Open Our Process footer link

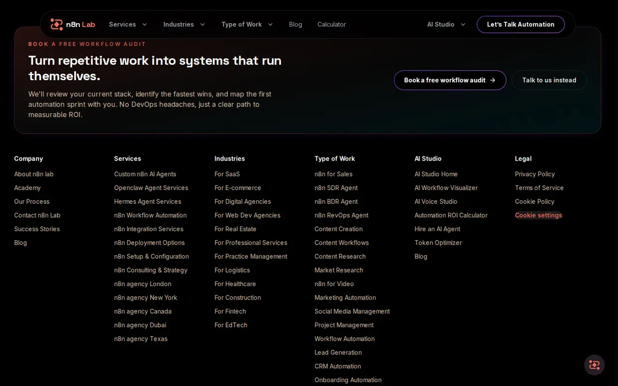pos(32,202)
